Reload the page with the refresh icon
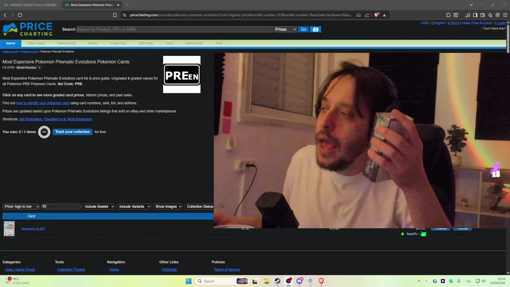This screenshot has width=510, height=287. coord(20,15)
